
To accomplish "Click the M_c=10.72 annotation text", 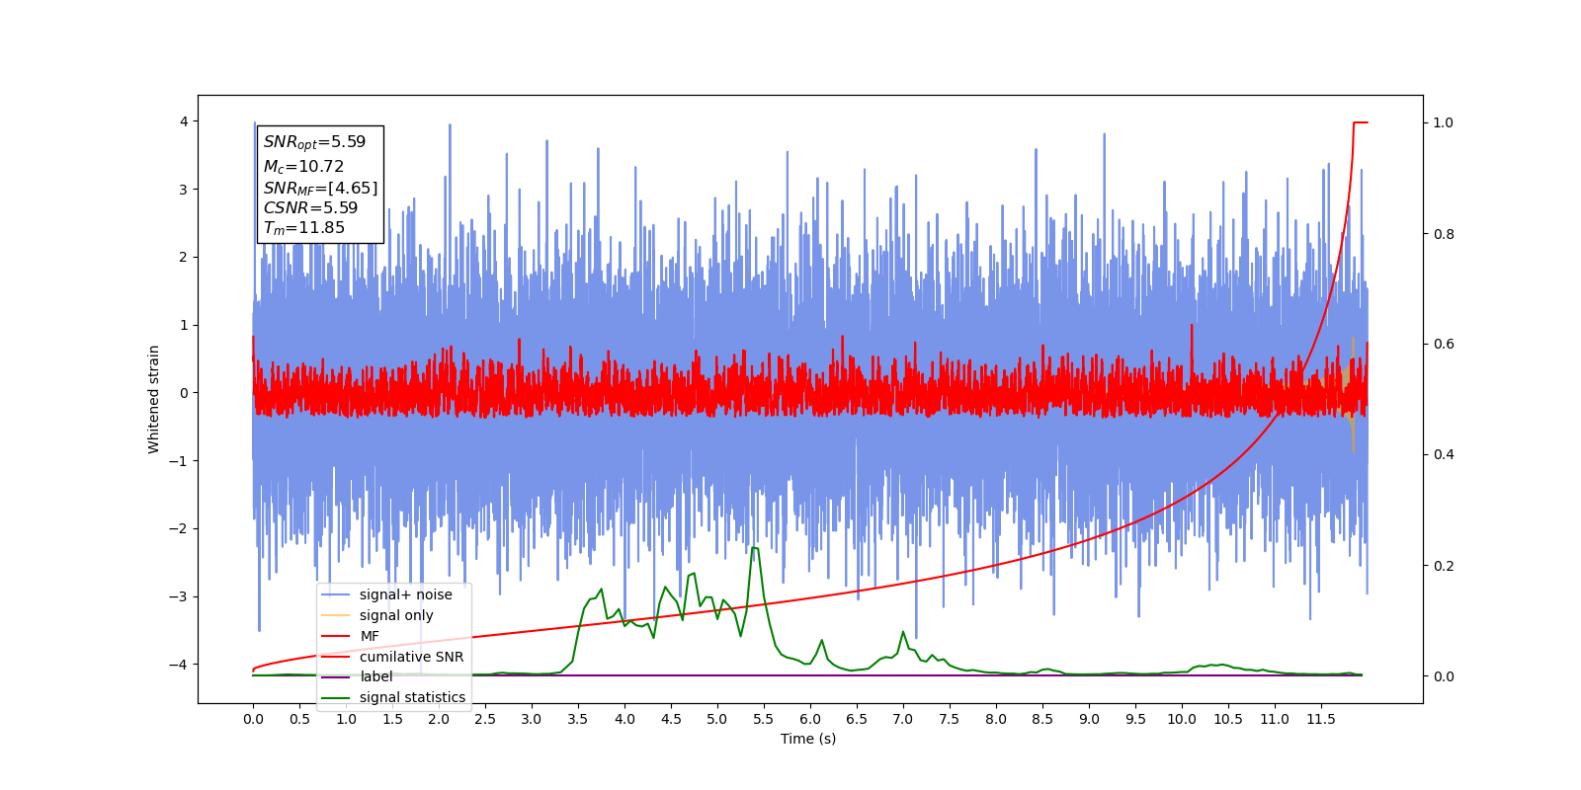I will tap(303, 167).
